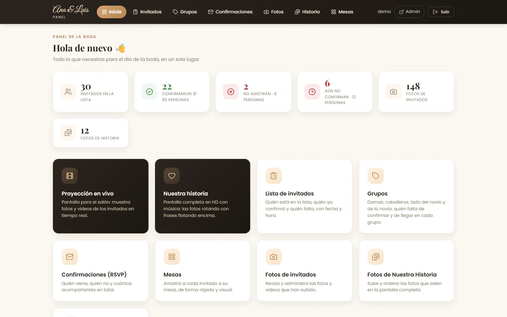Click the images icon on Fotos de Nuestra Historia
This screenshot has width=507, height=317.
(376, 257)
